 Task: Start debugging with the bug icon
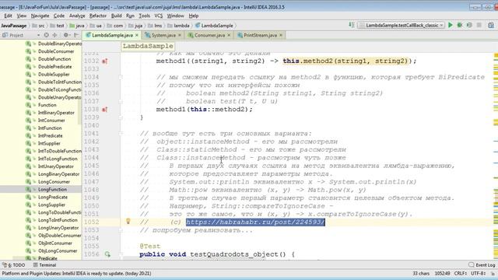pos(460,25)
